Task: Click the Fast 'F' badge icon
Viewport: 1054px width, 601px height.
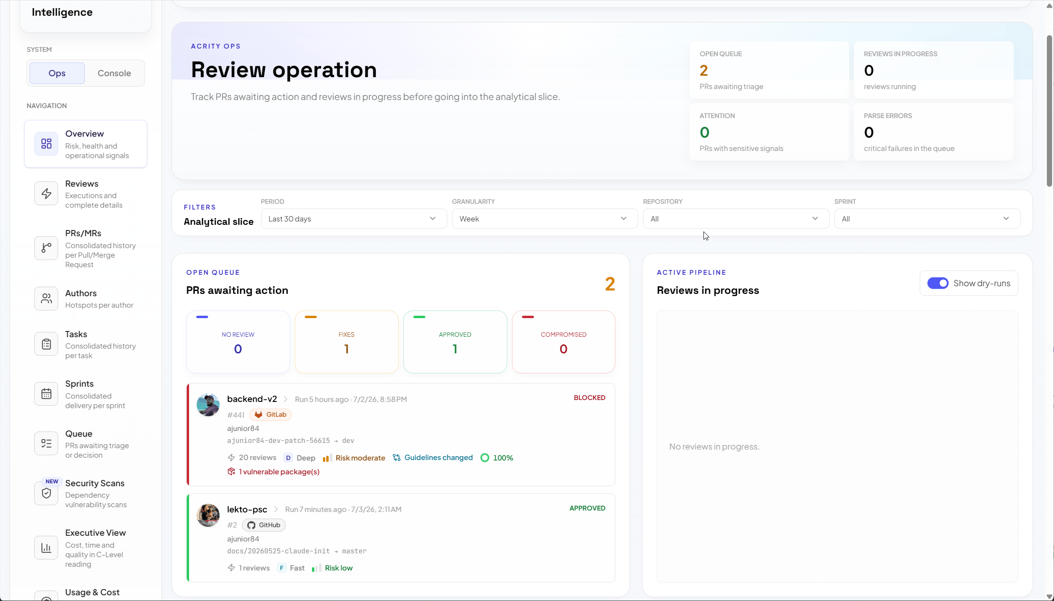Action: pos(281,568)
